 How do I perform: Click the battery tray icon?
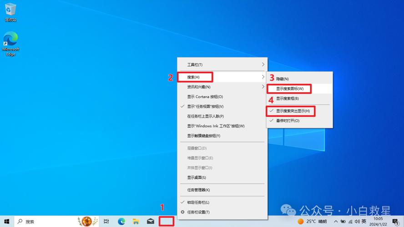[x=343, y=222]
